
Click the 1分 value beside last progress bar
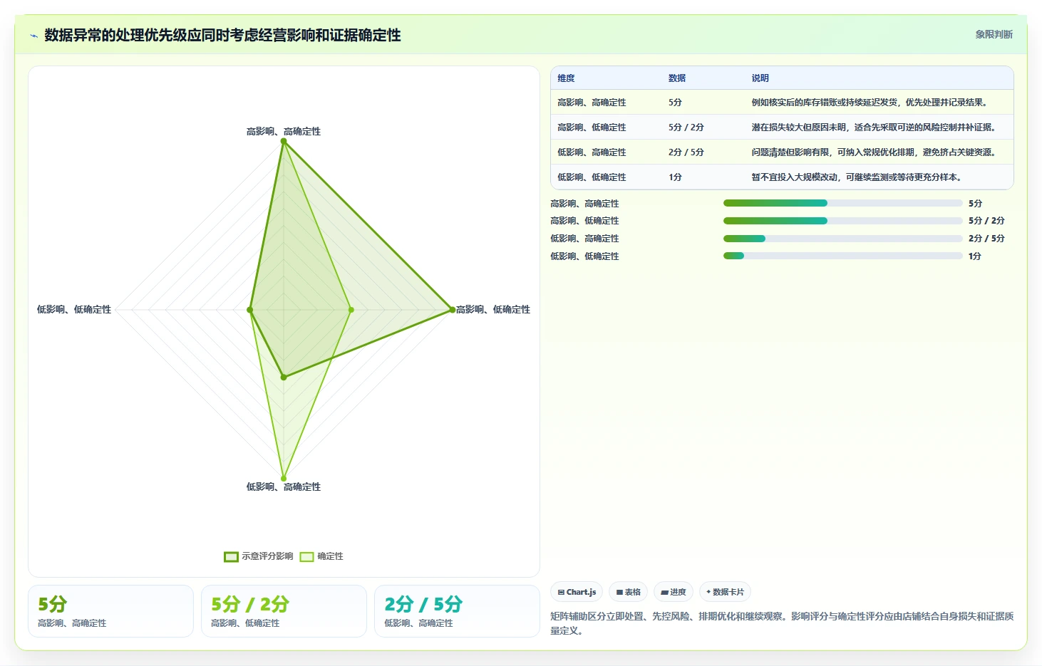pos(975,256)
